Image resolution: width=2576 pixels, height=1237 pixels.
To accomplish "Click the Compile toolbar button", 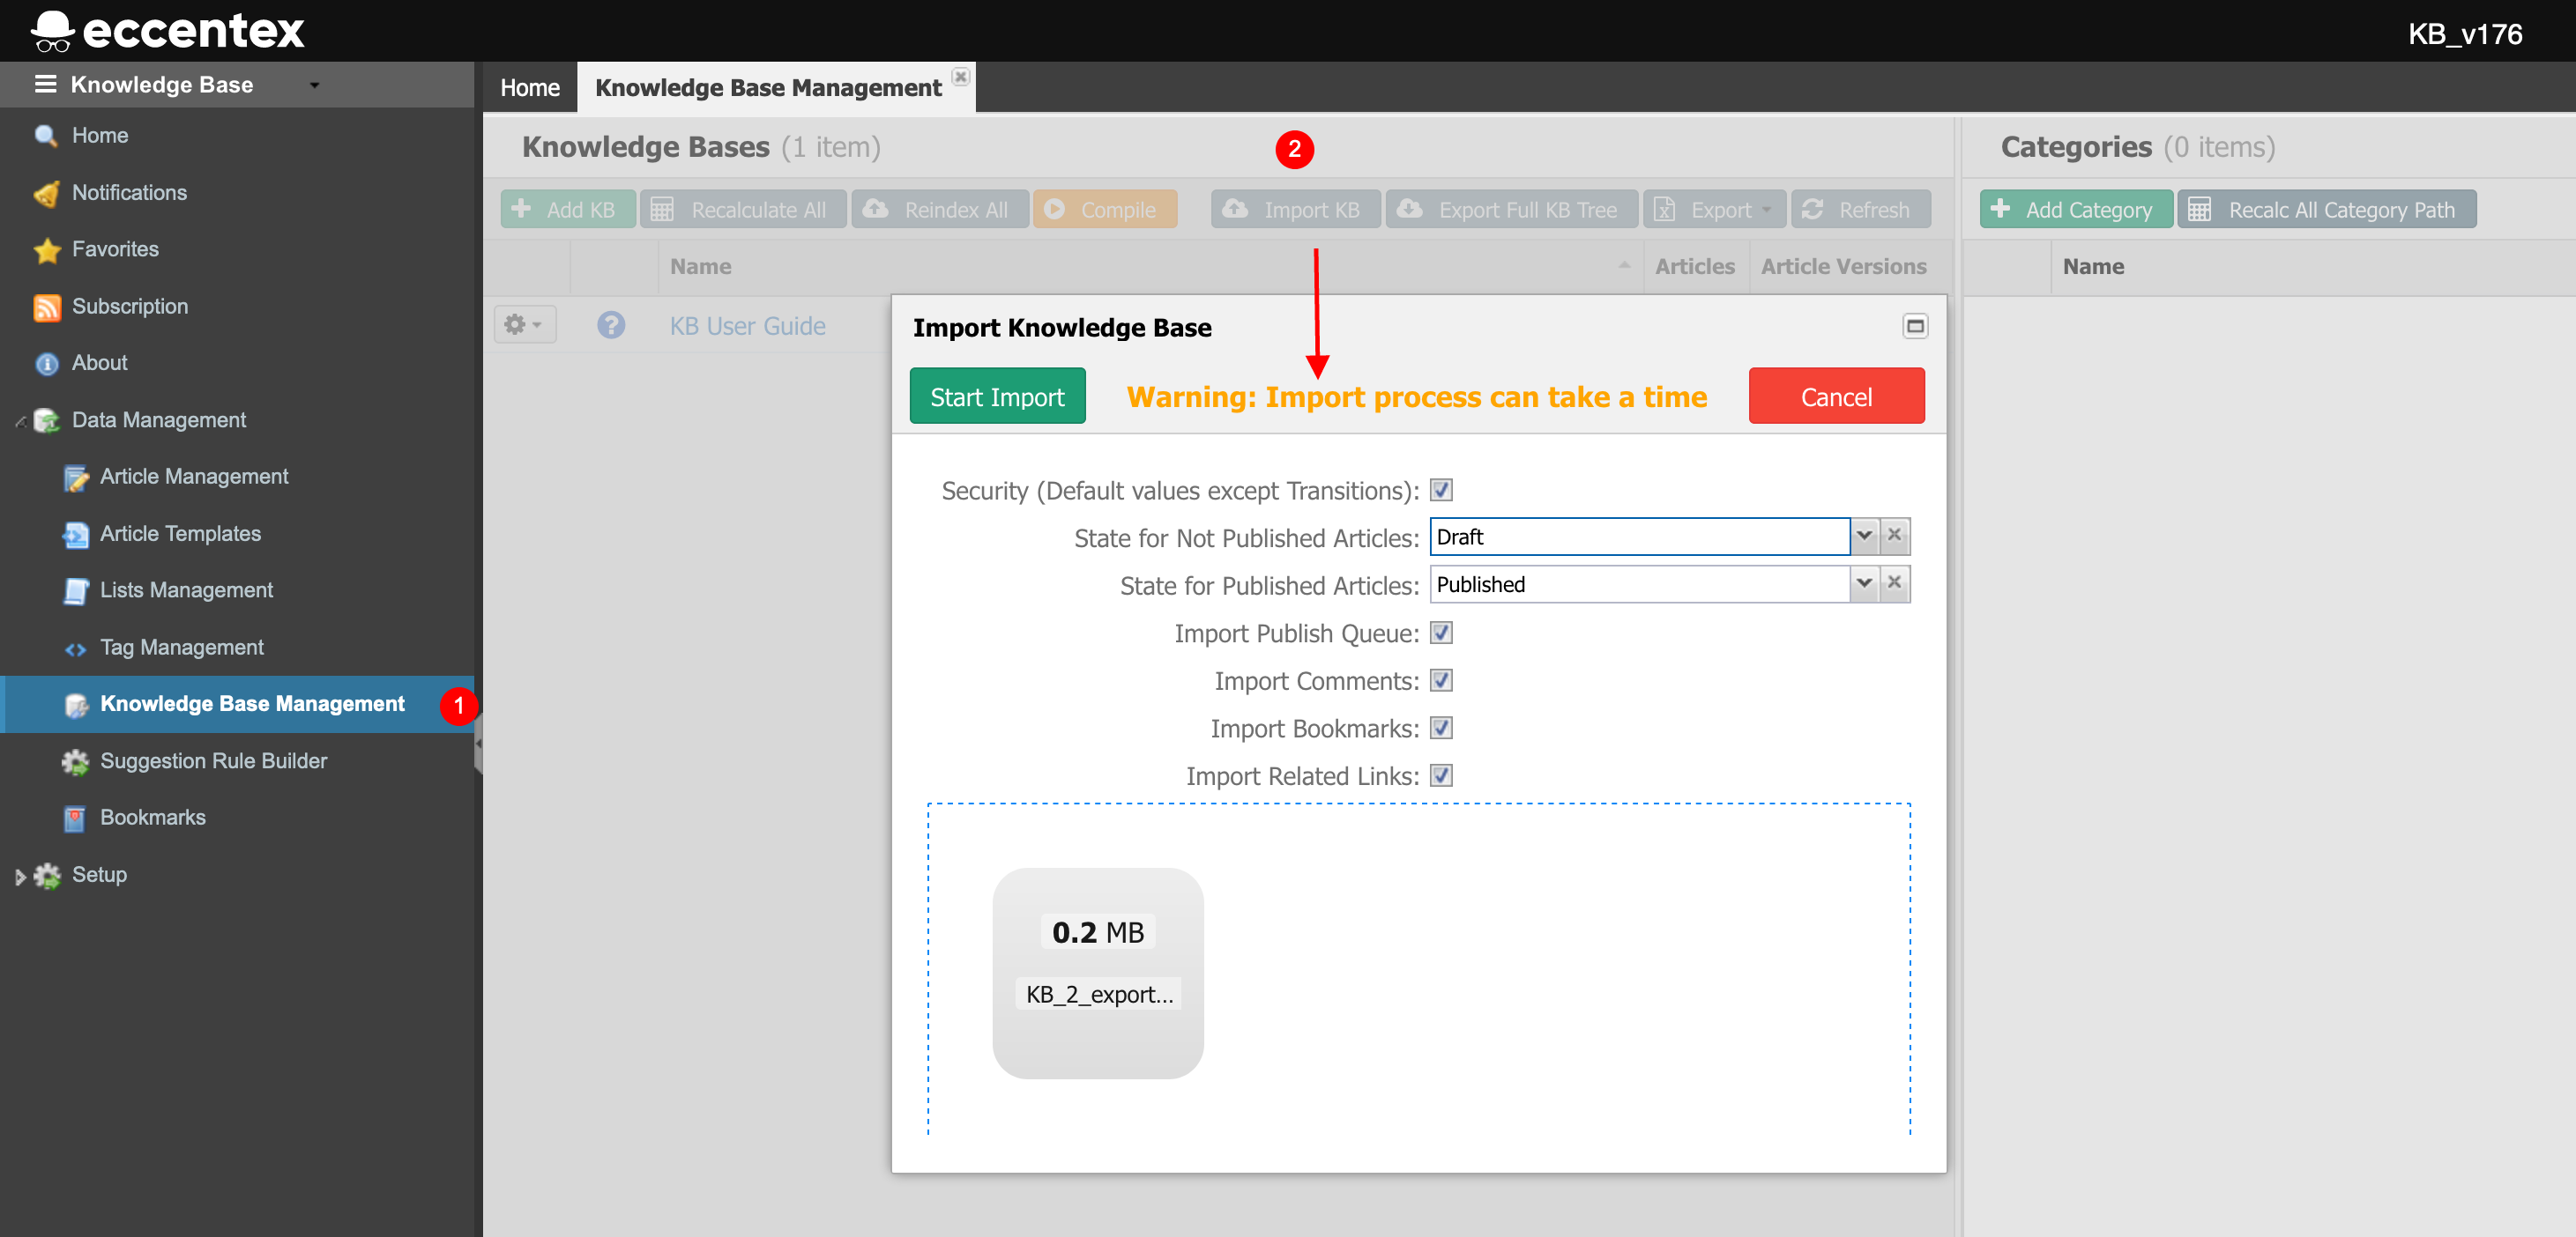I will coord(1104,210).
